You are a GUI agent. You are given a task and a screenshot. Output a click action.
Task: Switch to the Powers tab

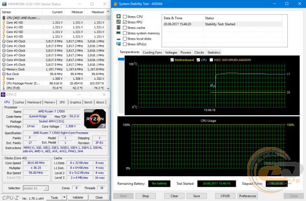click(186, 53)
